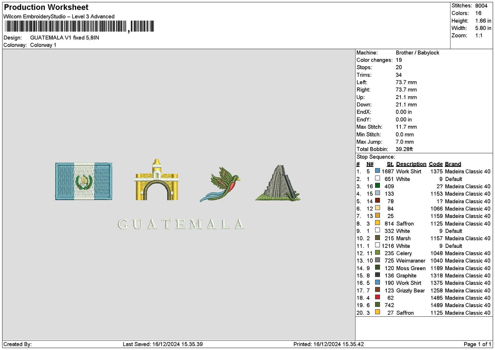This screenshot has width=495, height=350.
Task: Click the stitch count 1687 in stop 1
Action: tap(388, 171)
